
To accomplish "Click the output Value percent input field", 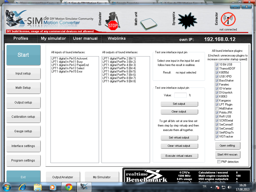I will tap(180, 95).
